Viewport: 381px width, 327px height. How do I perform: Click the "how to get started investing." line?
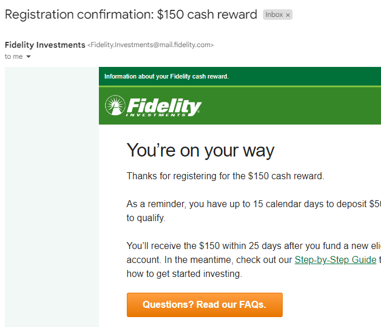point(184,273)
